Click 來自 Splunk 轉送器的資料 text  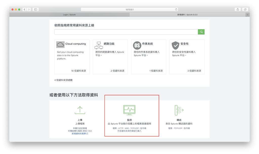point(179,124)
